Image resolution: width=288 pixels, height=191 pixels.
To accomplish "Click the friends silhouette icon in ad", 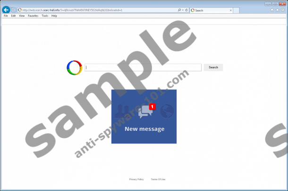I will [123, 111].
